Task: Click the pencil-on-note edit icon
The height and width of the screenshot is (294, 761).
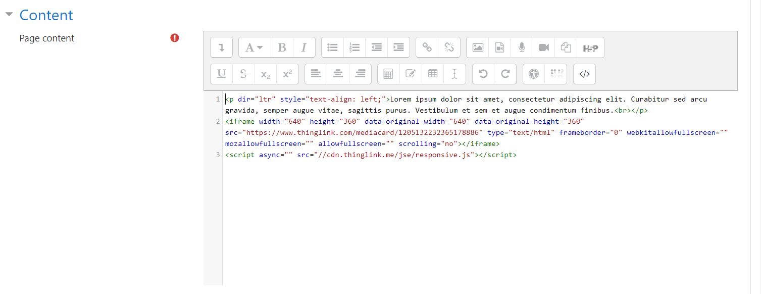Action: pos(411,74)
